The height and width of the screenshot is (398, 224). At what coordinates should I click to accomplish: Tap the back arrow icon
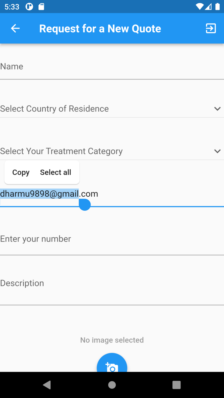[x=15, y=28]
